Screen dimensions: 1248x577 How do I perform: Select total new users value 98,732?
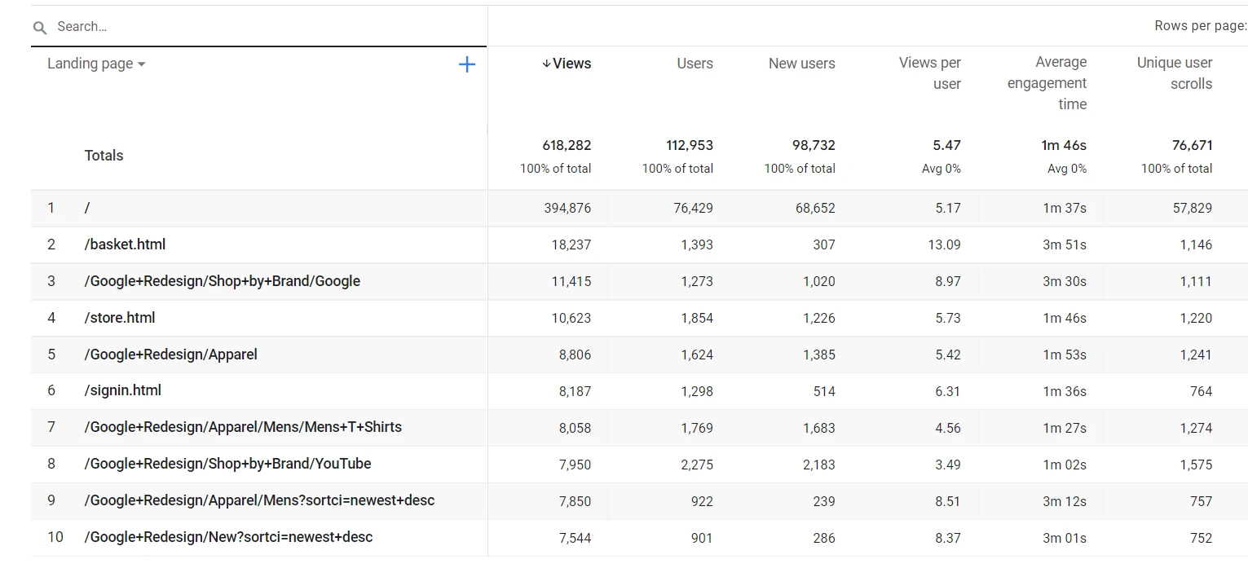pos(814,146)
